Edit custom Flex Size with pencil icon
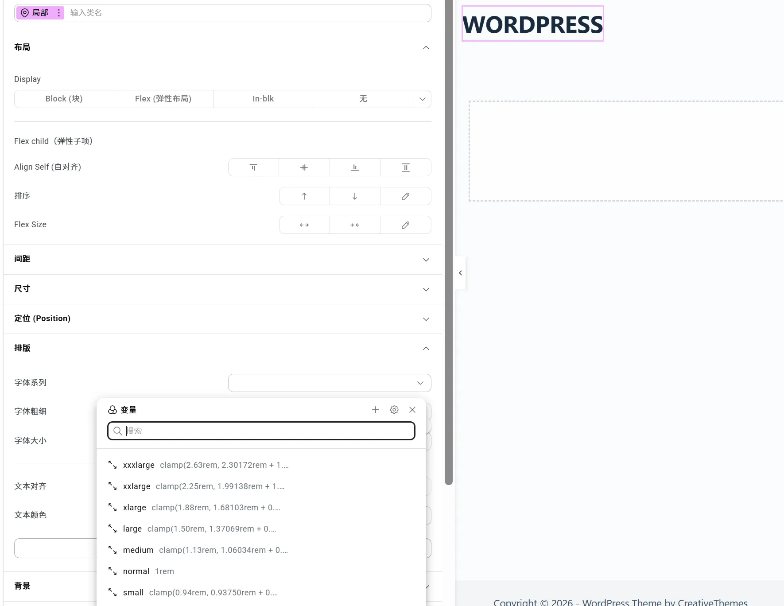This screenshot has height=606, width=784. [x=405, y=225]
